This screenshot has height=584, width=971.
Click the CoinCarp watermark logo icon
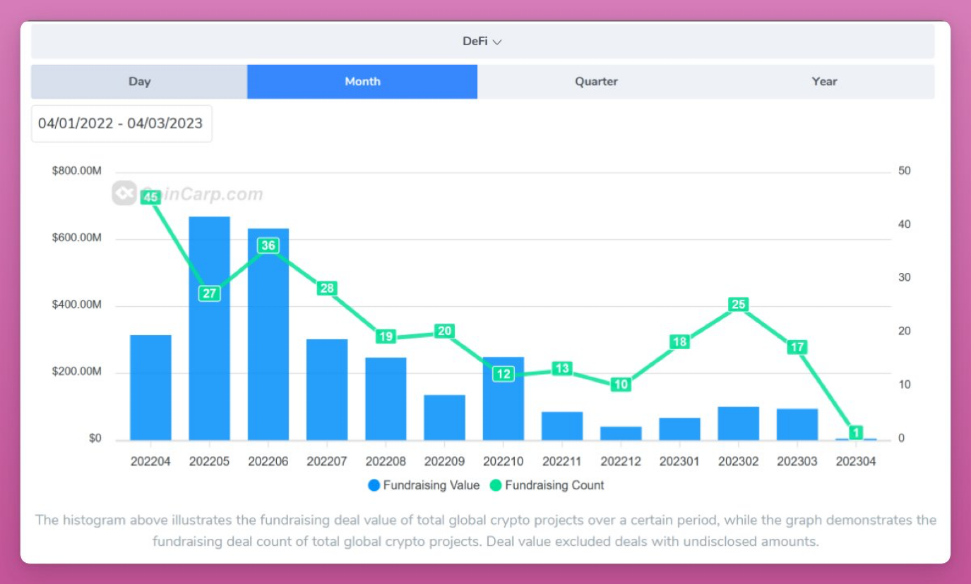124,193
